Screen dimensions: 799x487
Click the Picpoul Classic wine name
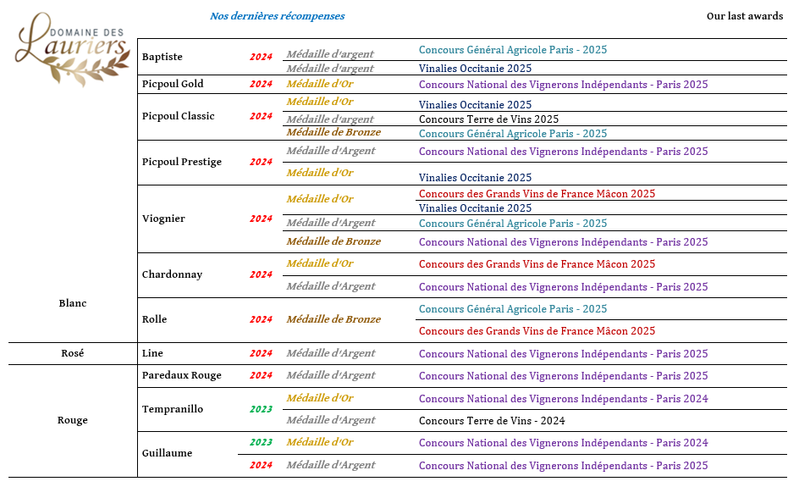point(179,116)
